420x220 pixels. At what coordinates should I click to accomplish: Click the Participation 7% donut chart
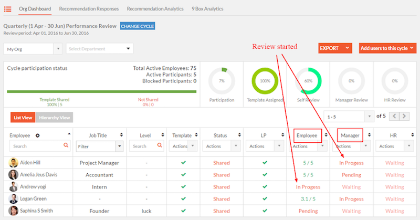(x=222, y=81)
